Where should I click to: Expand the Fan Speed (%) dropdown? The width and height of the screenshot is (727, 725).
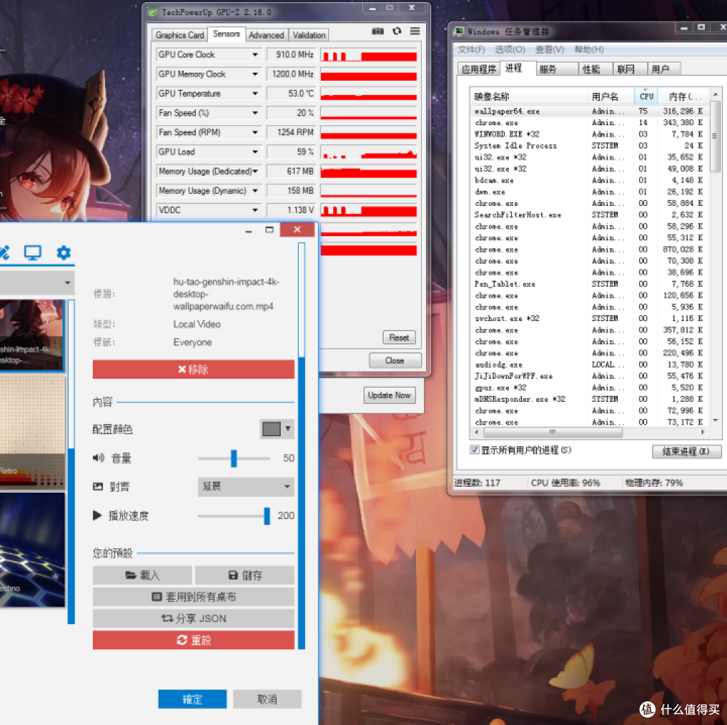(x=254, y=113)
